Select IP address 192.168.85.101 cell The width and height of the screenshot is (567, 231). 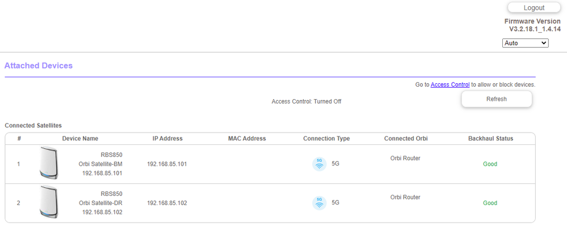[167, 164]
